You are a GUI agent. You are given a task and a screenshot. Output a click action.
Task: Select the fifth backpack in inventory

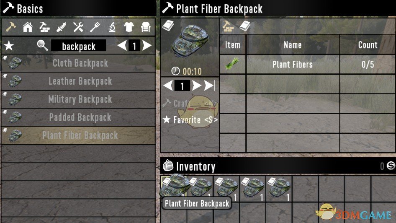pos(279,189)
